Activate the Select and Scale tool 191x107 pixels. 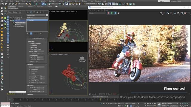[x=46, y=4]
